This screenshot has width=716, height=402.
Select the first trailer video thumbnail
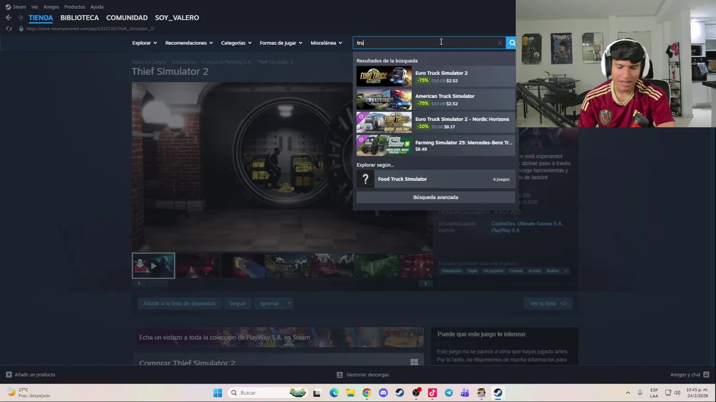tap(153, 266)
